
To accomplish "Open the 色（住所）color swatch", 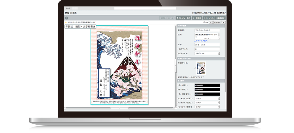I will [x=207, y=89].
